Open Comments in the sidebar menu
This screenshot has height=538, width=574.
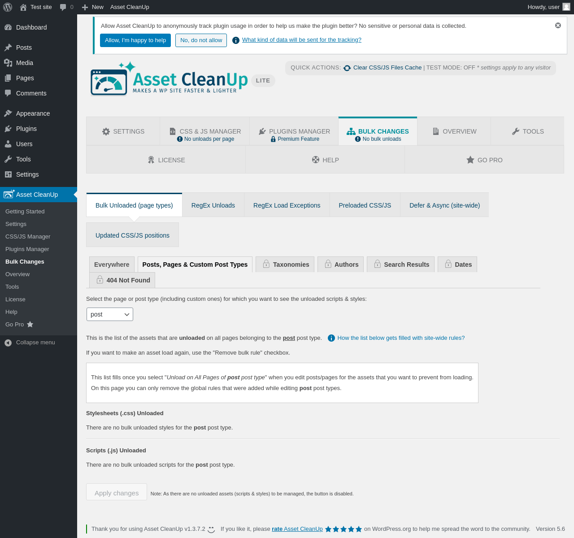coord(39,93)
